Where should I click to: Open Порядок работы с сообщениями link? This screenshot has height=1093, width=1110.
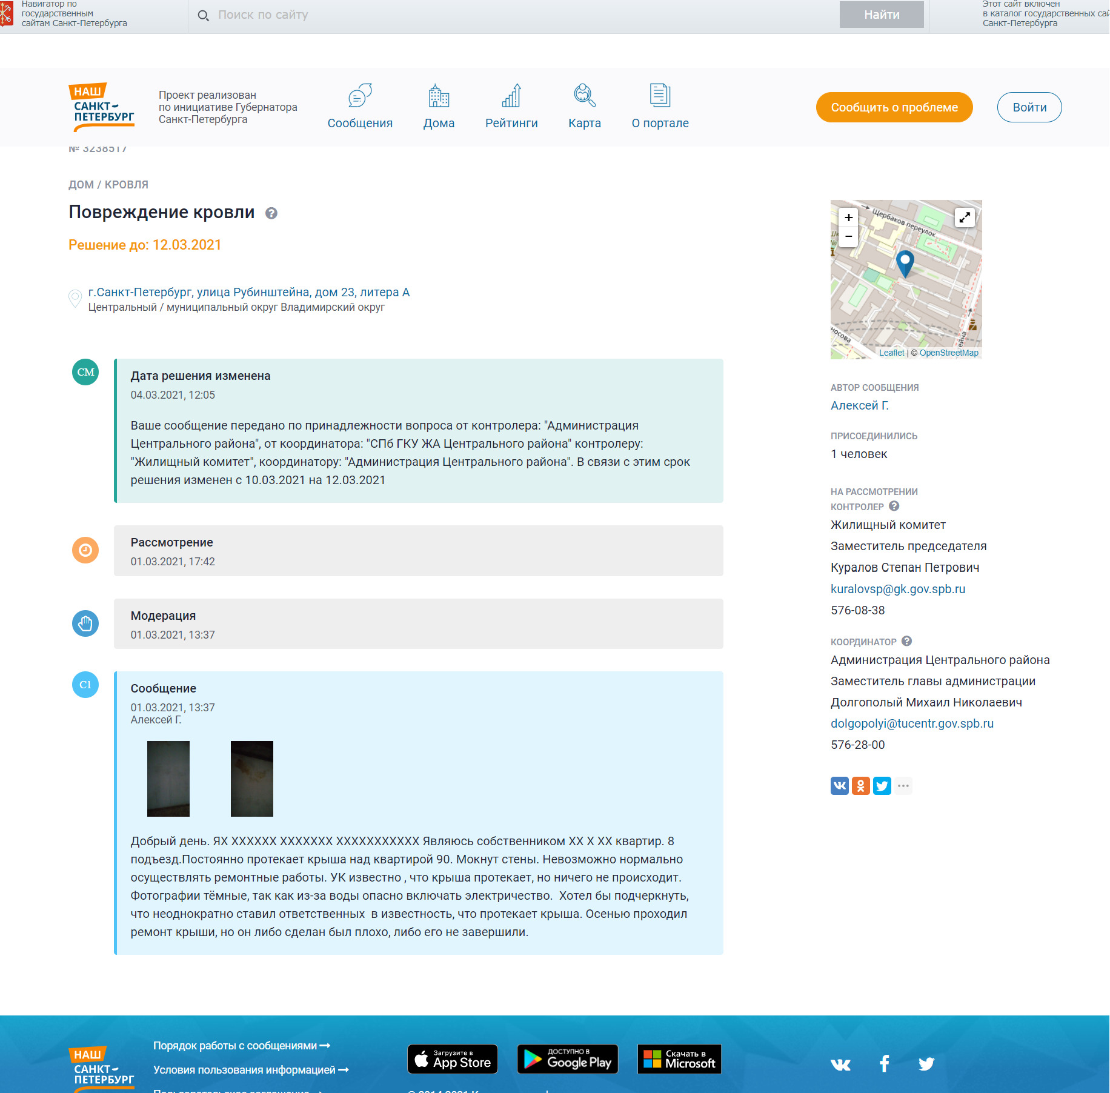[x=242, y=1046]
